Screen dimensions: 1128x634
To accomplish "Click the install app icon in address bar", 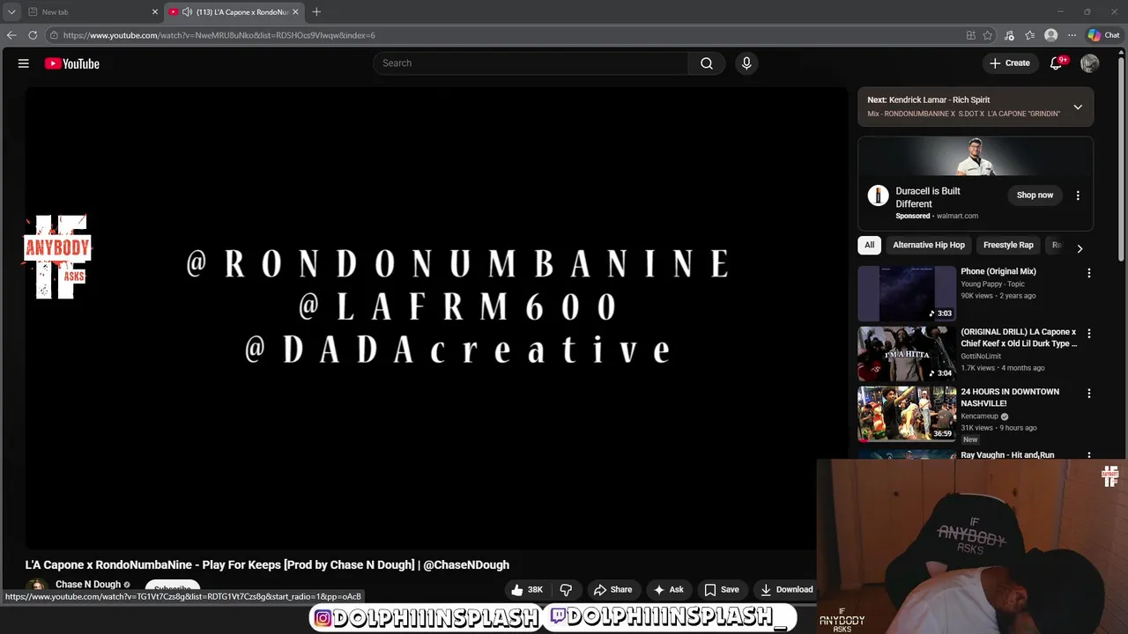I will pos(971,35).
